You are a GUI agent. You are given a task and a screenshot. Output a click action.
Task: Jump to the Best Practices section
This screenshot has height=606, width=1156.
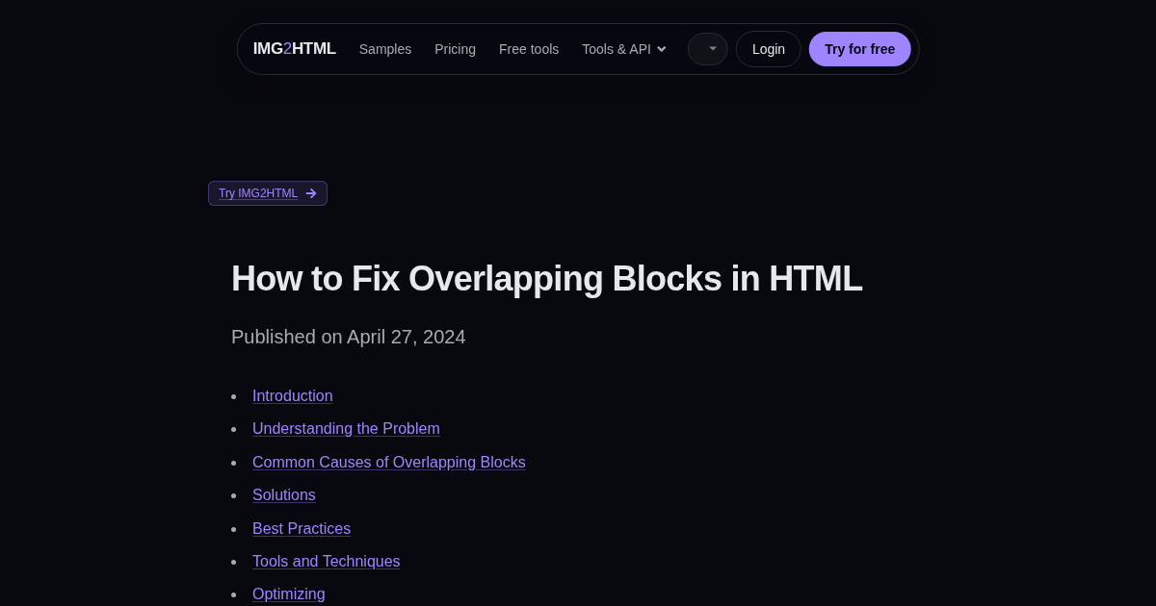(x=302, y=529)
